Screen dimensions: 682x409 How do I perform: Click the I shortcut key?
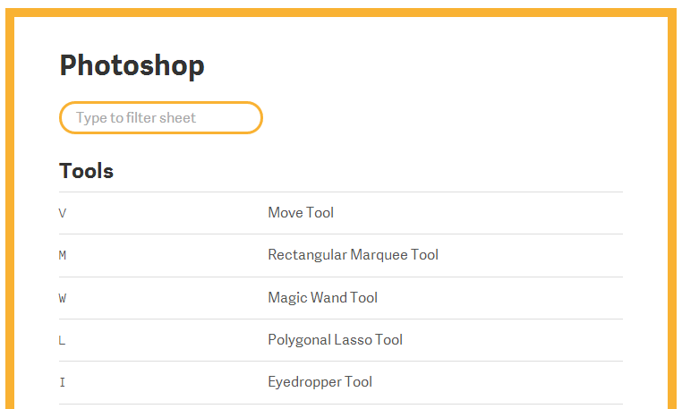tap(62, 382)
